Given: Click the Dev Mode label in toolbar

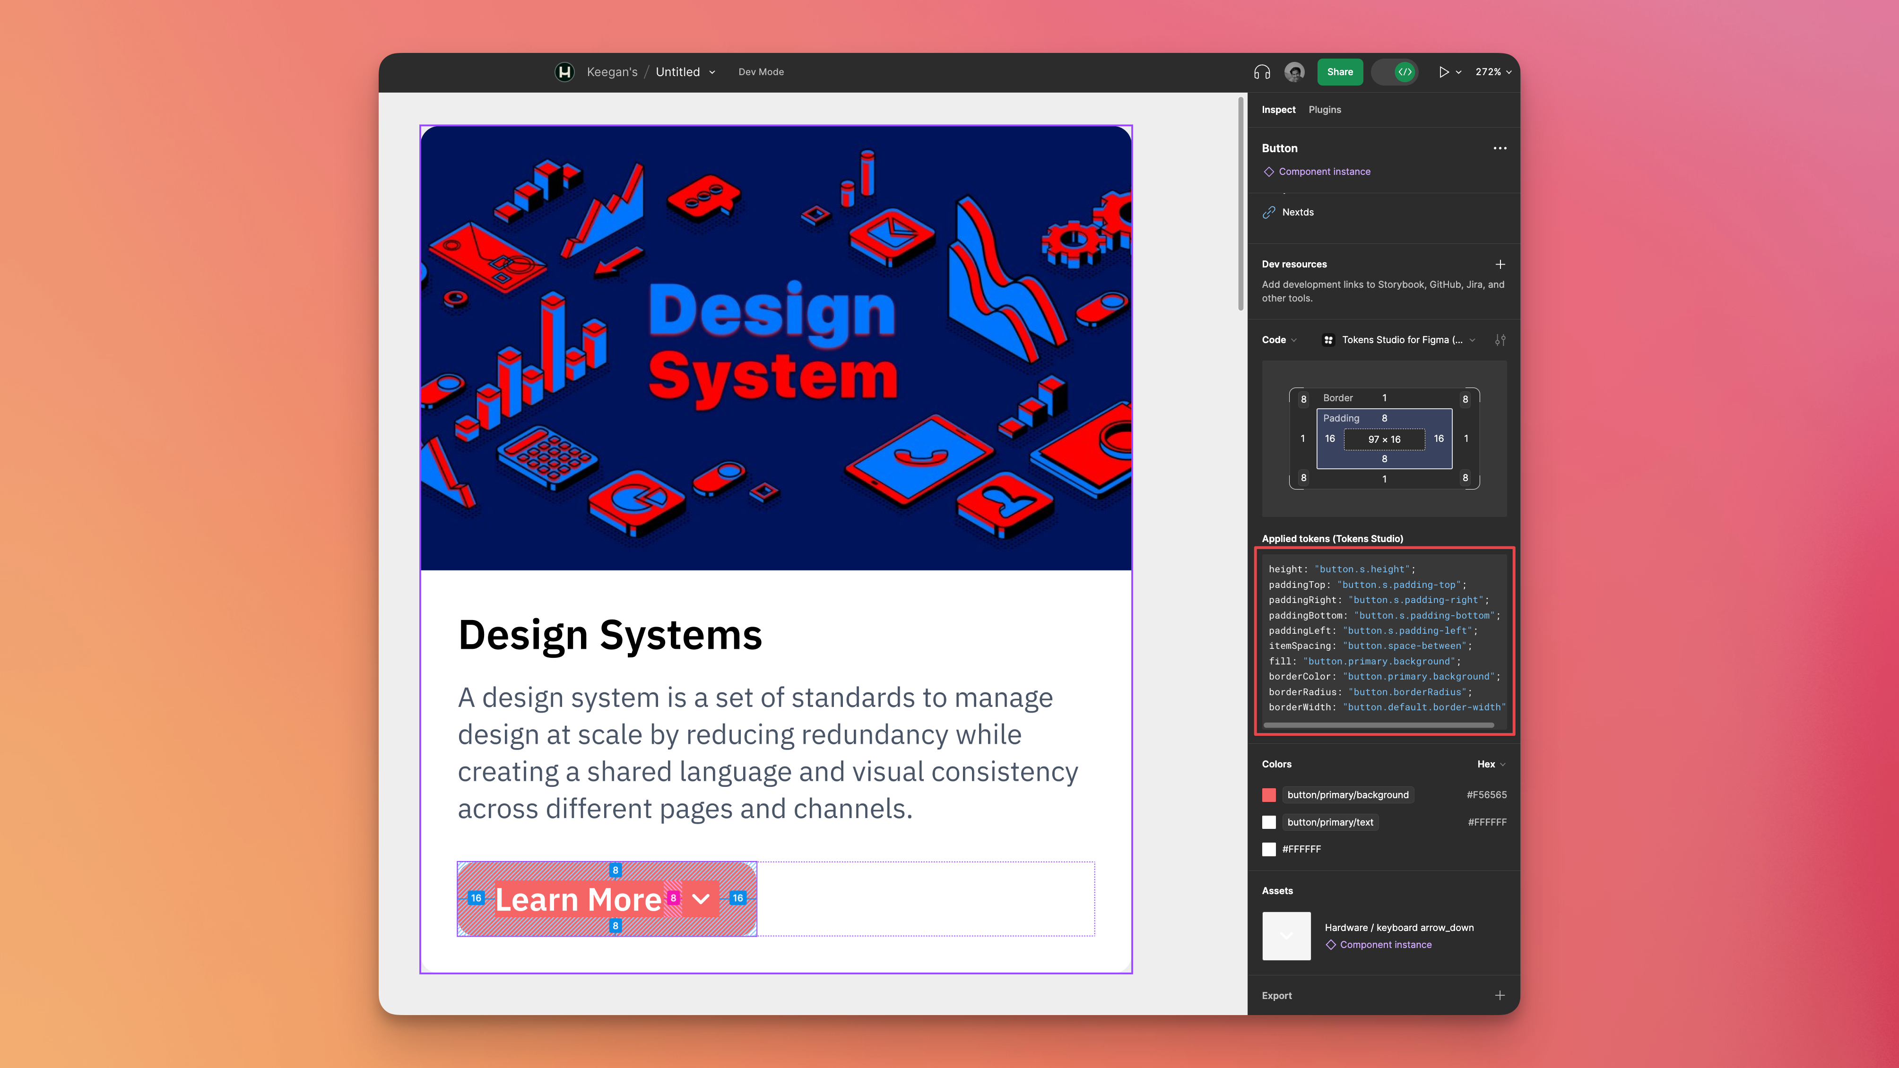Looking at the screenshot, I should [x=761, y=71].
